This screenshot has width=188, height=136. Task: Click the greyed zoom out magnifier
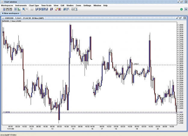tap(27, 9)
